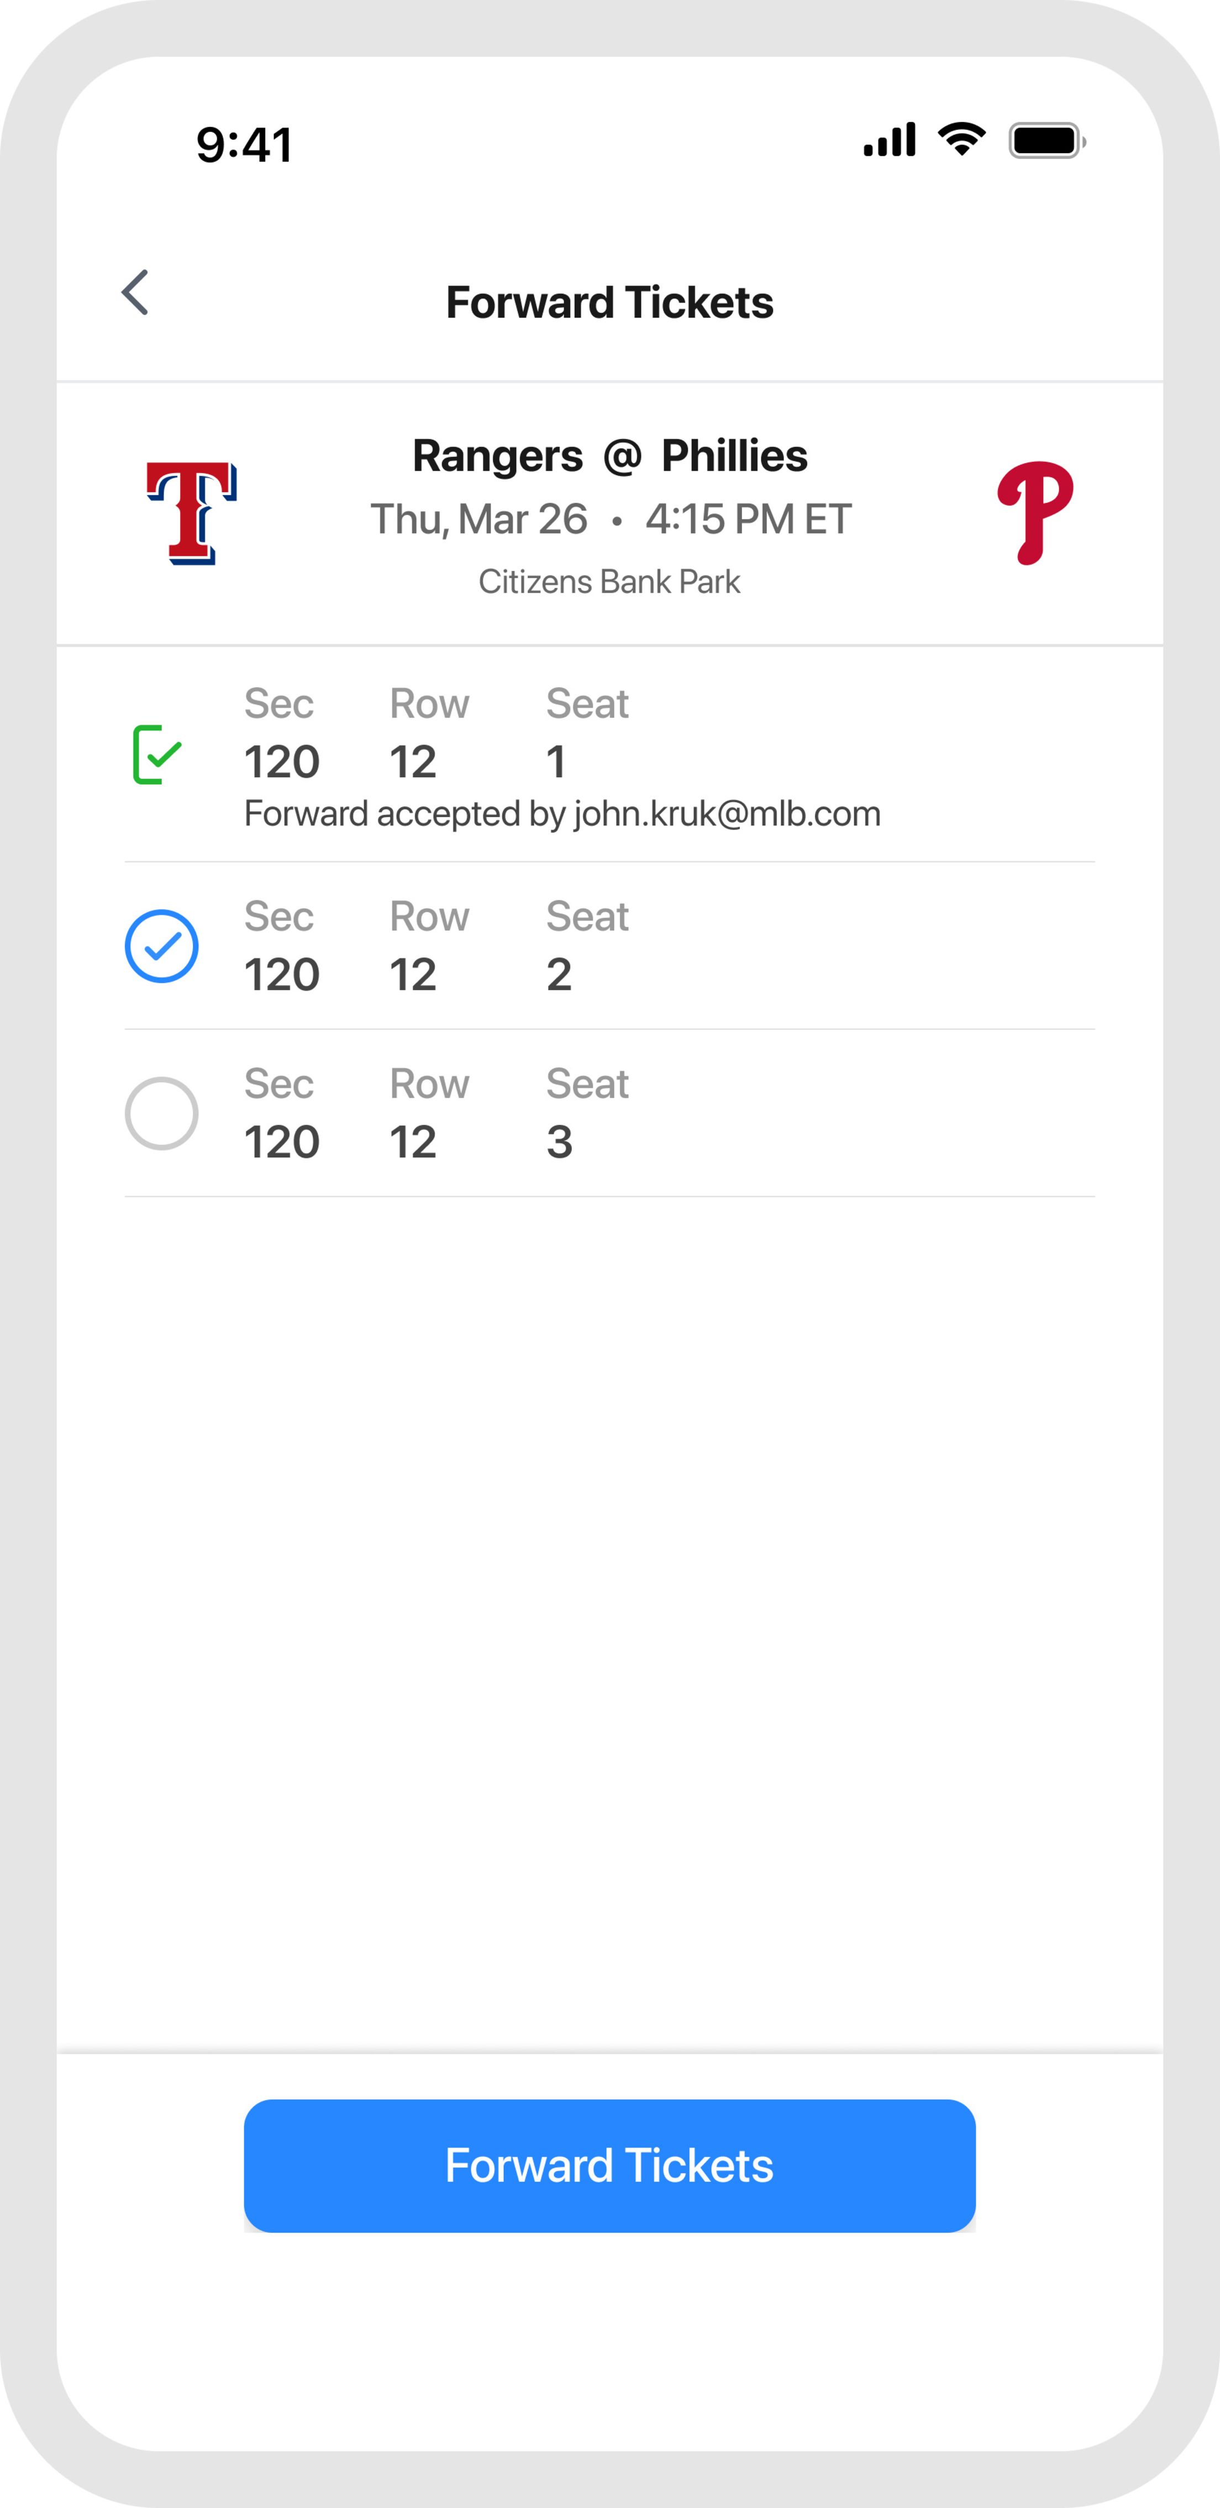
Task: Click the Phillies team logo
Action: pos(1034,513)
